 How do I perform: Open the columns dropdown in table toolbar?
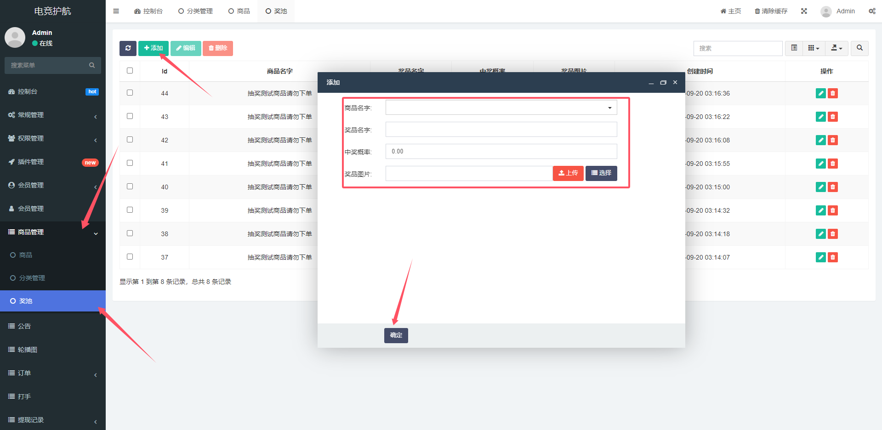[x=814, y=48]
